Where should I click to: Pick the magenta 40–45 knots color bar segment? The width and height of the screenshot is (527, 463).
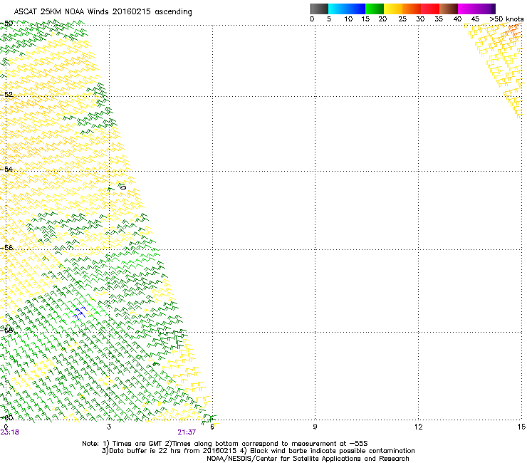(x=467, y=9)
